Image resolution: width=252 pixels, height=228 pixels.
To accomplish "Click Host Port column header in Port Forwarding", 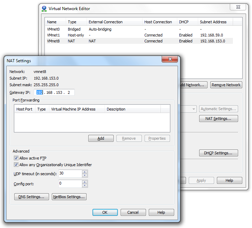I will [25, 109].
